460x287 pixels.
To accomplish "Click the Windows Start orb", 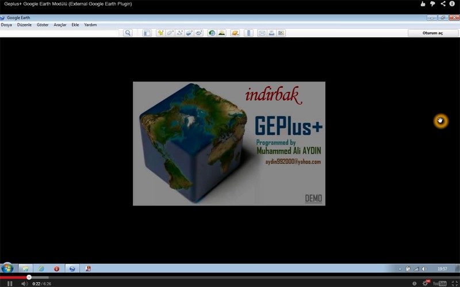I will click(7, 268).
